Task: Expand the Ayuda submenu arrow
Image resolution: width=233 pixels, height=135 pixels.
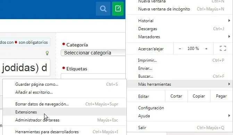Action: (x=229, y=116)
